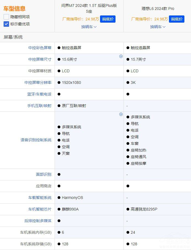
Task: Open the 车机智能芯片 parameter link
Action: coord(40,209)
